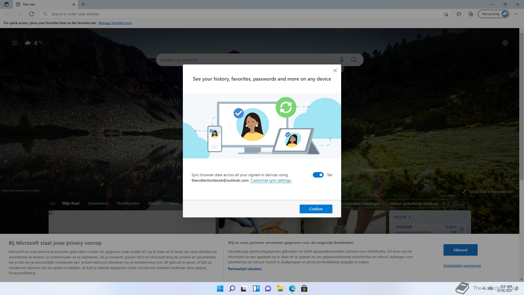
Task: Select the New tab title
Action: [29, 4]
